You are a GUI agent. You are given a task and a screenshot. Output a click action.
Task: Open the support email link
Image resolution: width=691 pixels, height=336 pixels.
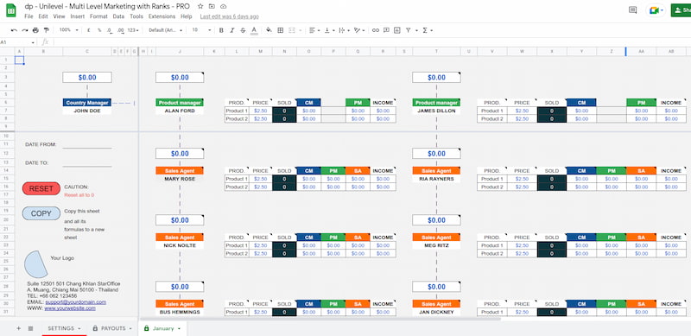coord(76,302)
